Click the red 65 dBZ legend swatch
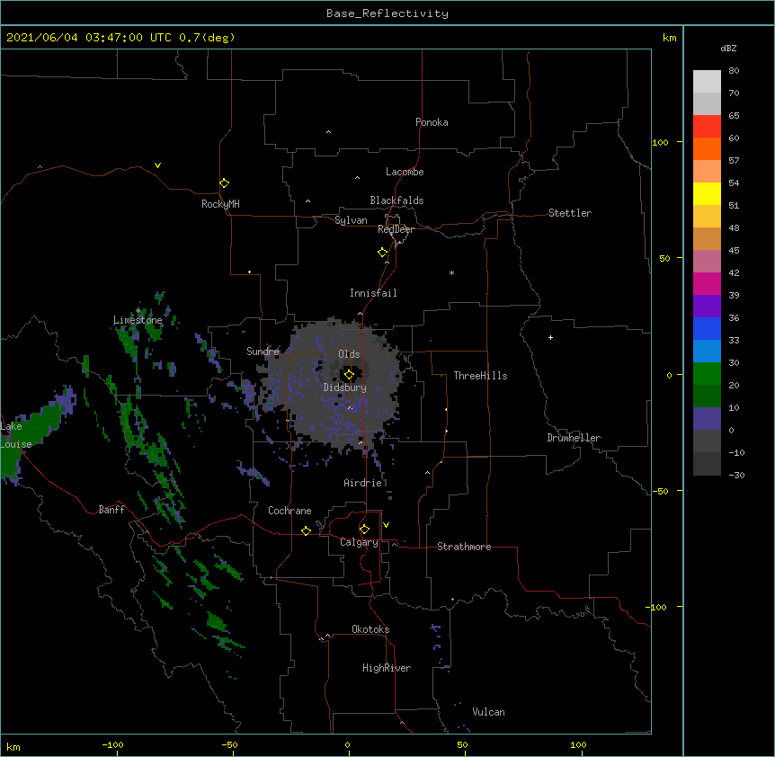This screenshot has height=757, width=775. tap(707, 126)
